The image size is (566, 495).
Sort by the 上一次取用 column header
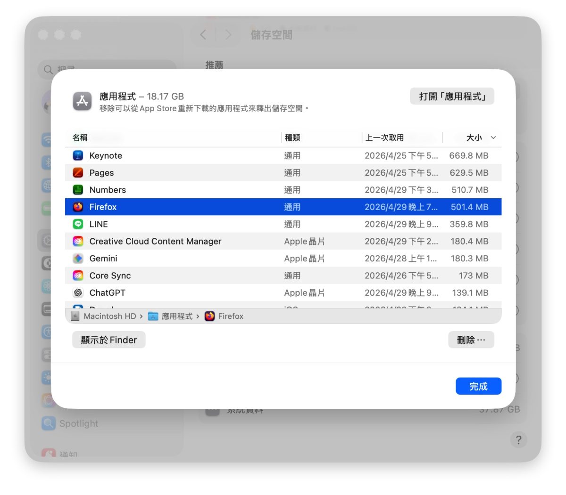coord(384,138)
